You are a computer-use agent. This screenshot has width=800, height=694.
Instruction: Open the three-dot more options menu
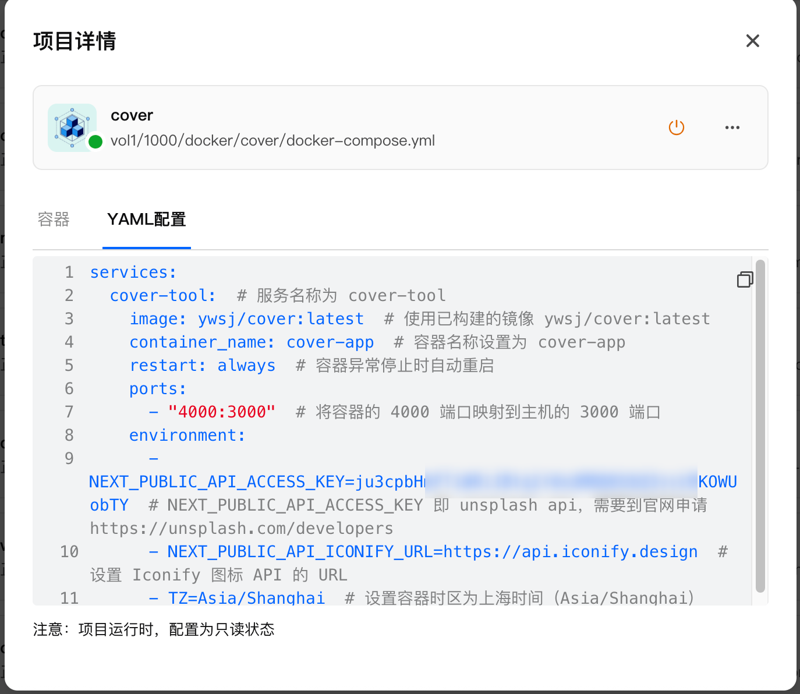(x=732, y=128)
